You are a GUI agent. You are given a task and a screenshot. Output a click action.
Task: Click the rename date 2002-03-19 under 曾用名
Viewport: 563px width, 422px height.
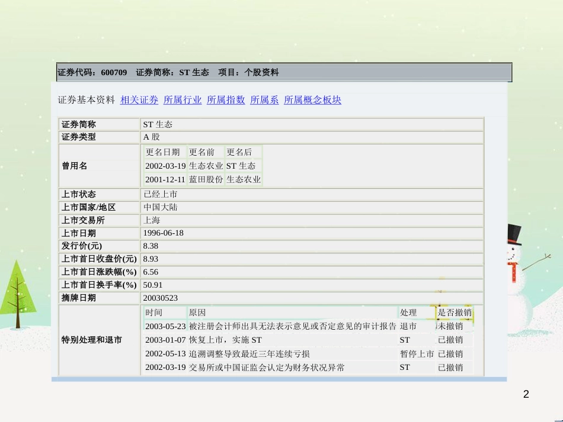[x=165, y=166]
